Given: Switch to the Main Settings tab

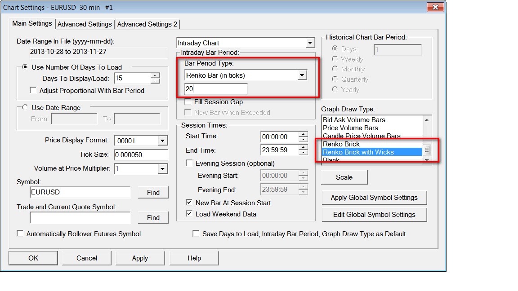Looking at the screenshot, I should click(32, 23).
